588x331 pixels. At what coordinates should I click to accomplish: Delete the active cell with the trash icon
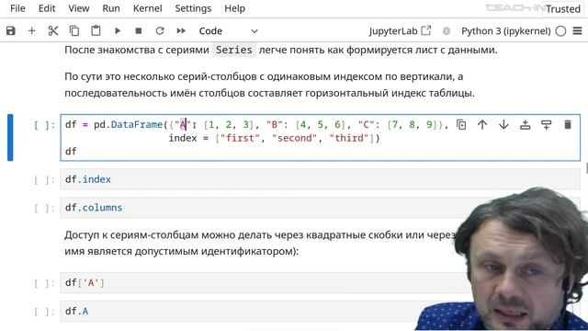(x=568, y=125)
